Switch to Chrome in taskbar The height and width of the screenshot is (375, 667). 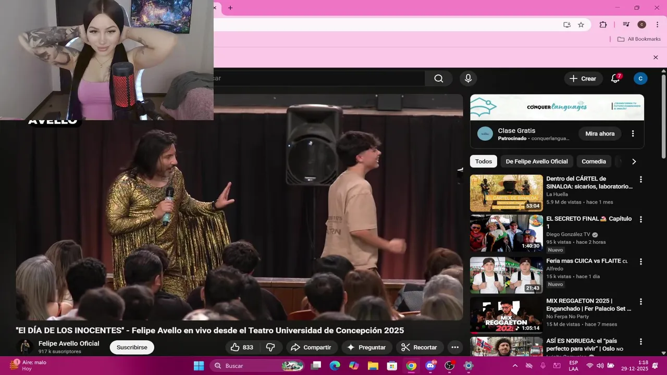411,366
